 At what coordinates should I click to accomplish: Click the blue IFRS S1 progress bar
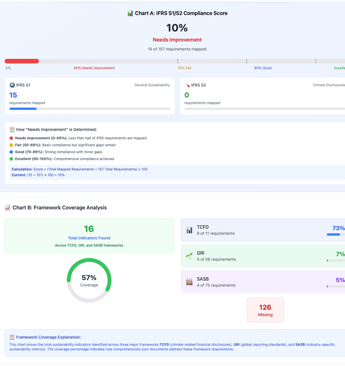pos(23,109)
